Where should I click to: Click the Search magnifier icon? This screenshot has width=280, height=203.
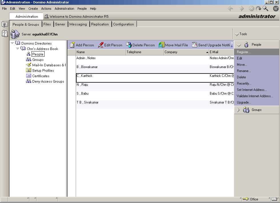click(x=265, y=9)
